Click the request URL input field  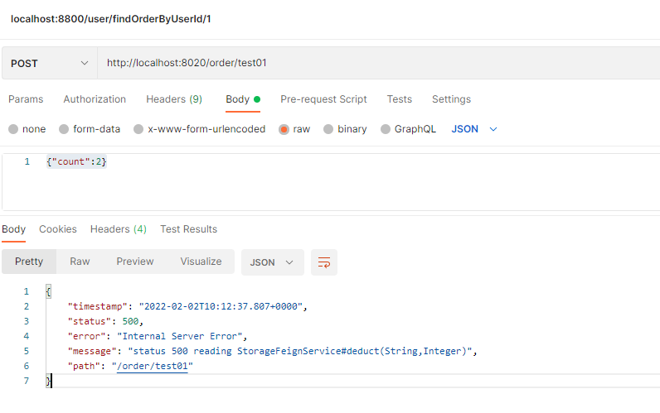click(373, 63)
